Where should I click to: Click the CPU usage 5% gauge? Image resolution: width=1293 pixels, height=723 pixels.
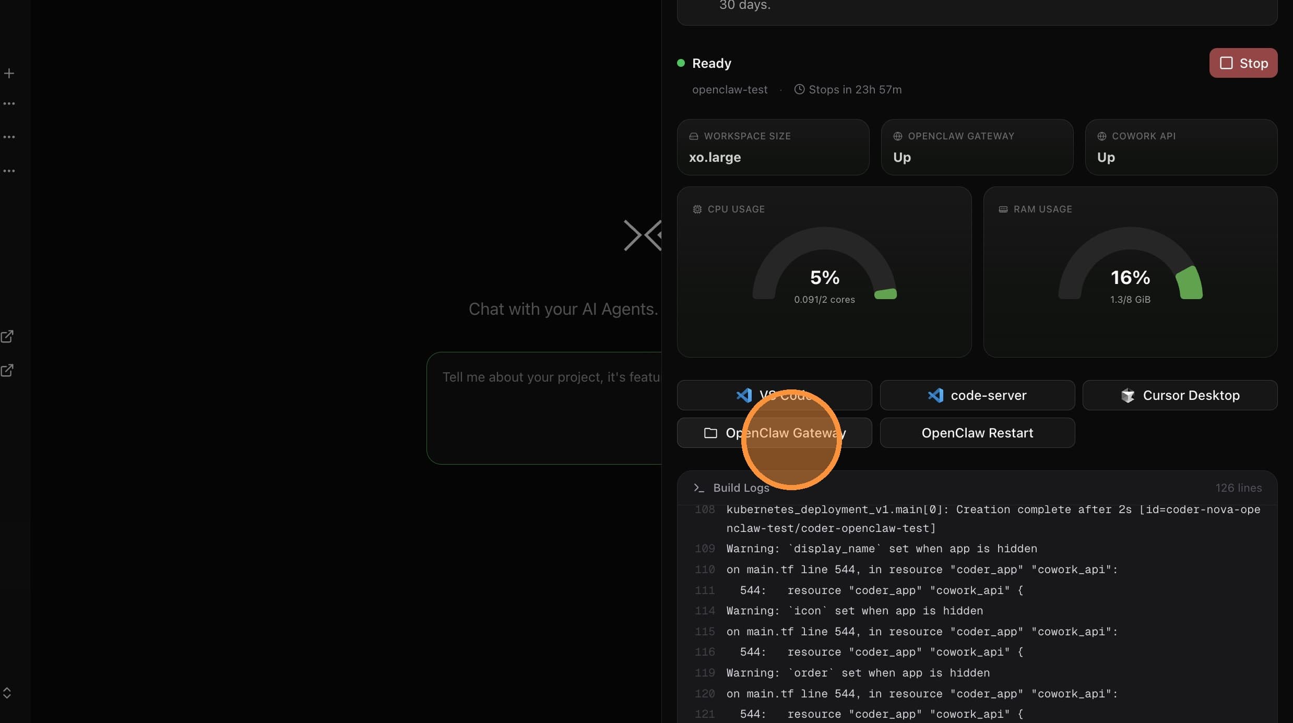click(x=824, y=264)
